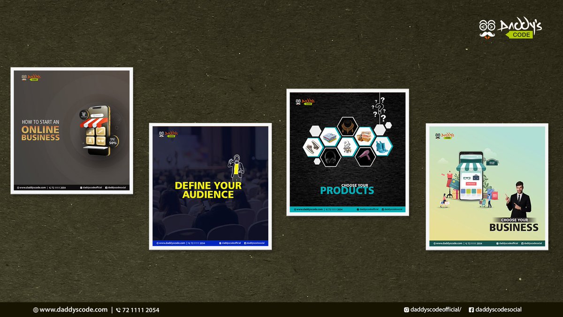The height and width of the screenshot is (317, 563).
Task: Open the 'How to Start an Online Business' card
Action: coord(72,131)
